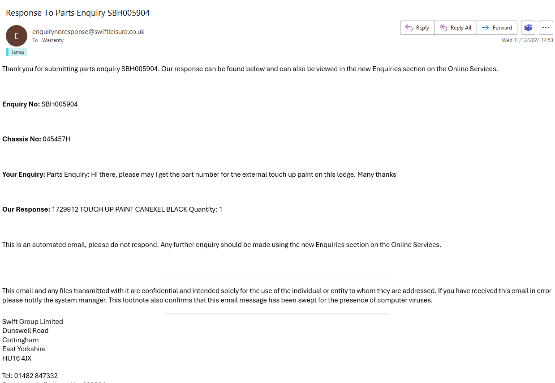Click the sender's brown avatar circle
Image resolution: width=555 pixels, height=383 pixels.
pyautogui.click(x=17, y=36)
